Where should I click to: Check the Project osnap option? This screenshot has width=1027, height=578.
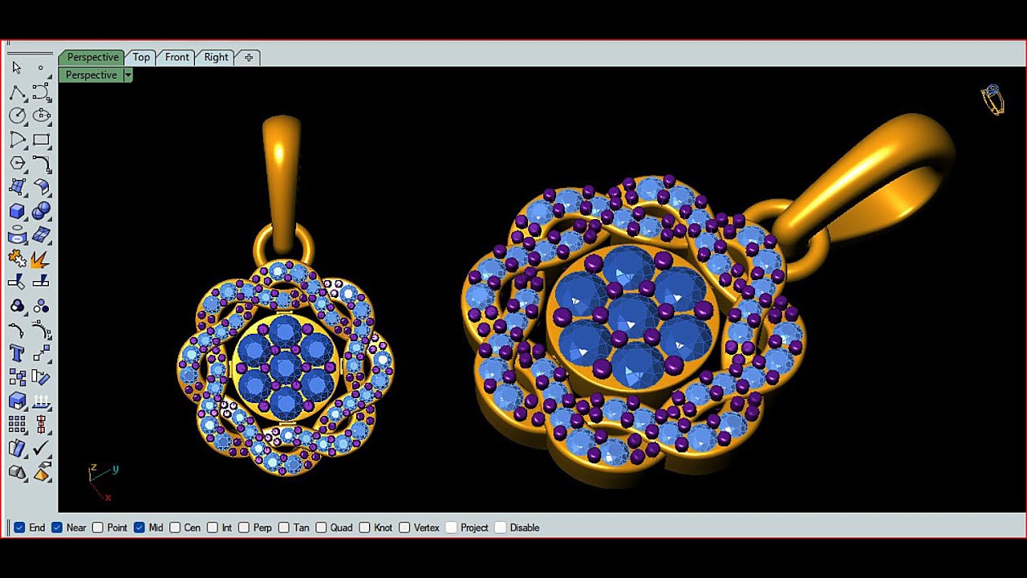[x=451, y=527]
